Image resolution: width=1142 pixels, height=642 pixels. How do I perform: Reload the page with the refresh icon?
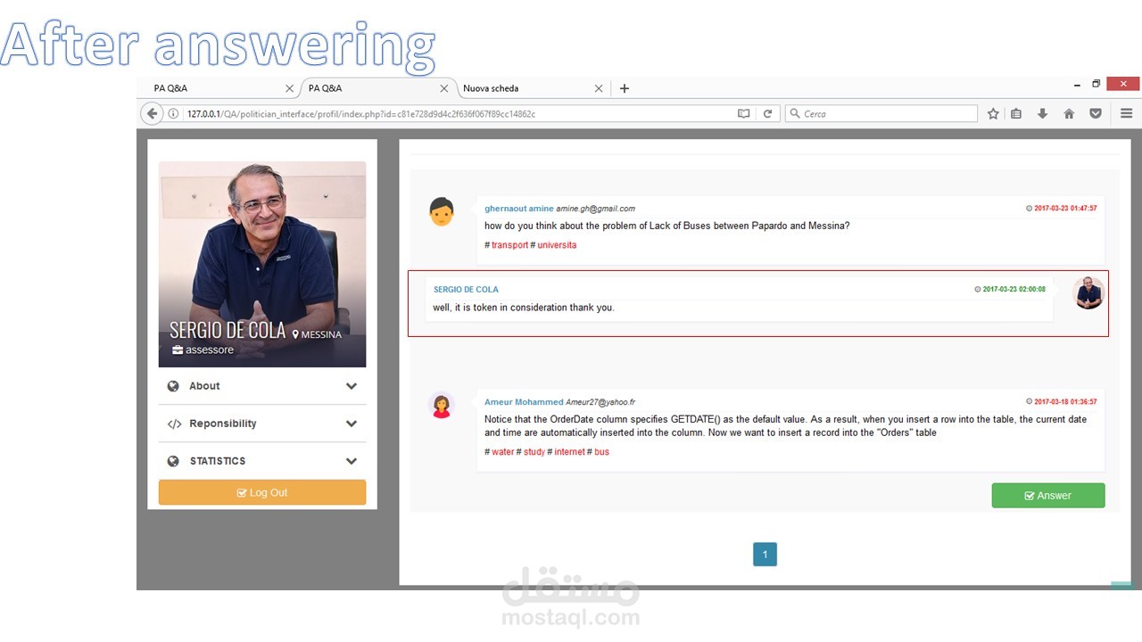coord(767,114)
